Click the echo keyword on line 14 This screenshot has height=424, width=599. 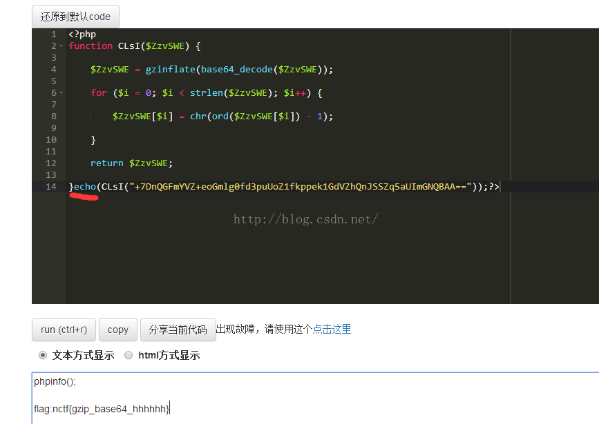tap(85, 186)
